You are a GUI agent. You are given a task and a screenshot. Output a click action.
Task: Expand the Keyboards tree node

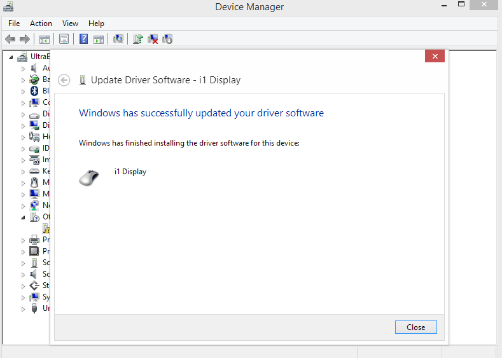tap(23, 172)
